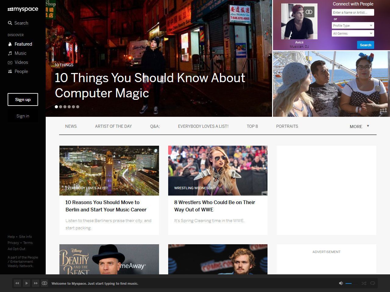390x292 pixels.
Task: Click the Videos play-box icon
Action: pos(10,62)
